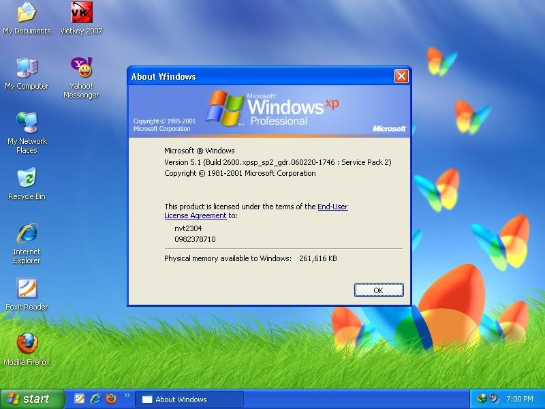Select the Internet Explorer desktop icon
The image size is (545, 409).
27,243
